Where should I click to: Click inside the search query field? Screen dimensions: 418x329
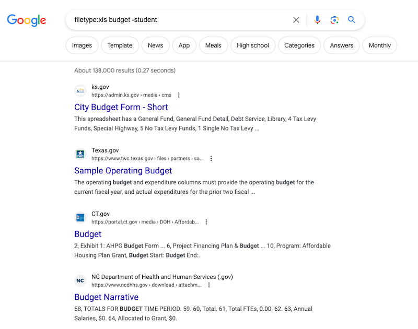[x=157, y=19]
